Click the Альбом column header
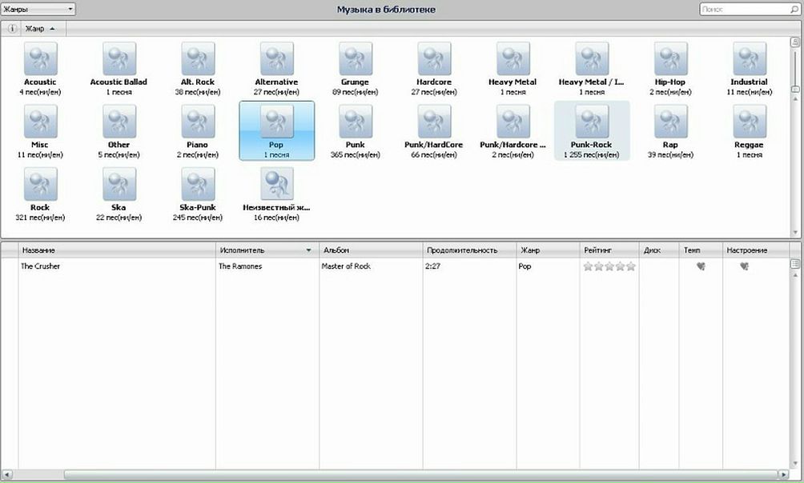 (370, 250)
